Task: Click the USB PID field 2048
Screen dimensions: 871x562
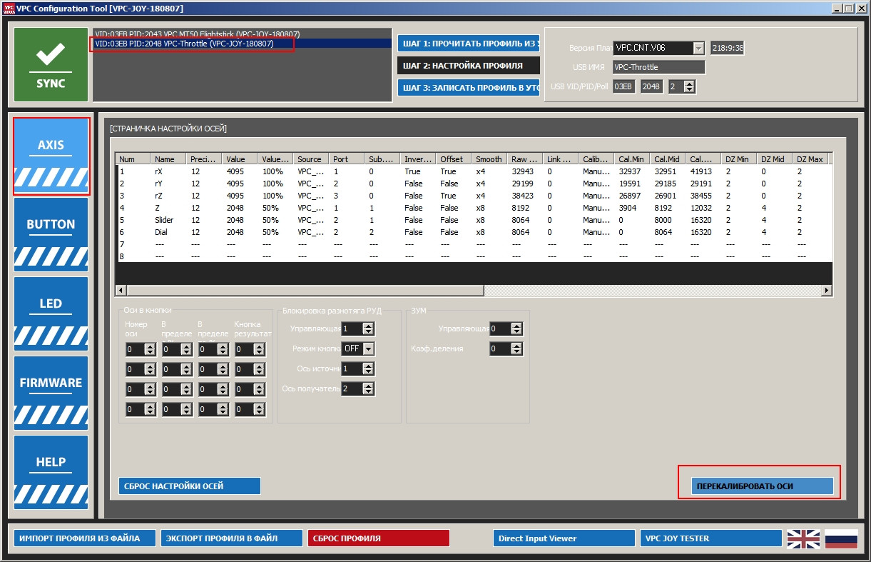Action: (x=651, y=86)
